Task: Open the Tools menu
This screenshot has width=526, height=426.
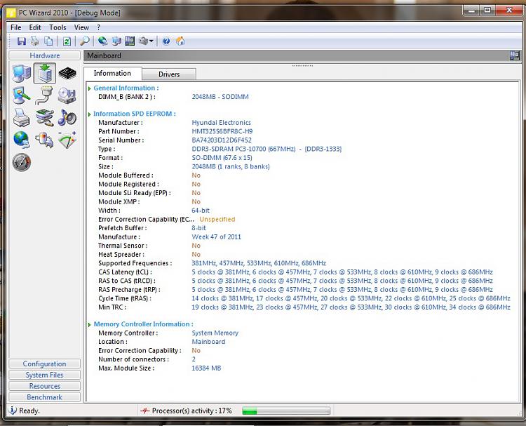Action: [58, 27]
